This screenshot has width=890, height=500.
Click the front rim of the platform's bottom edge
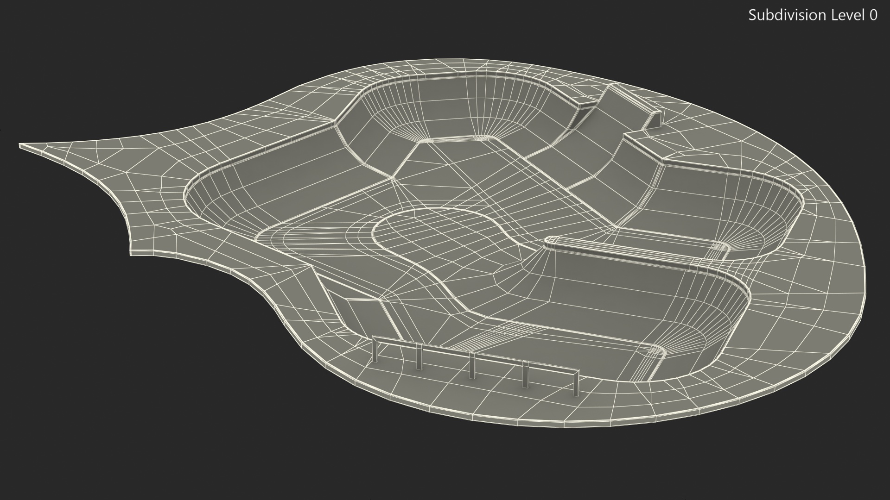(533, 424)
